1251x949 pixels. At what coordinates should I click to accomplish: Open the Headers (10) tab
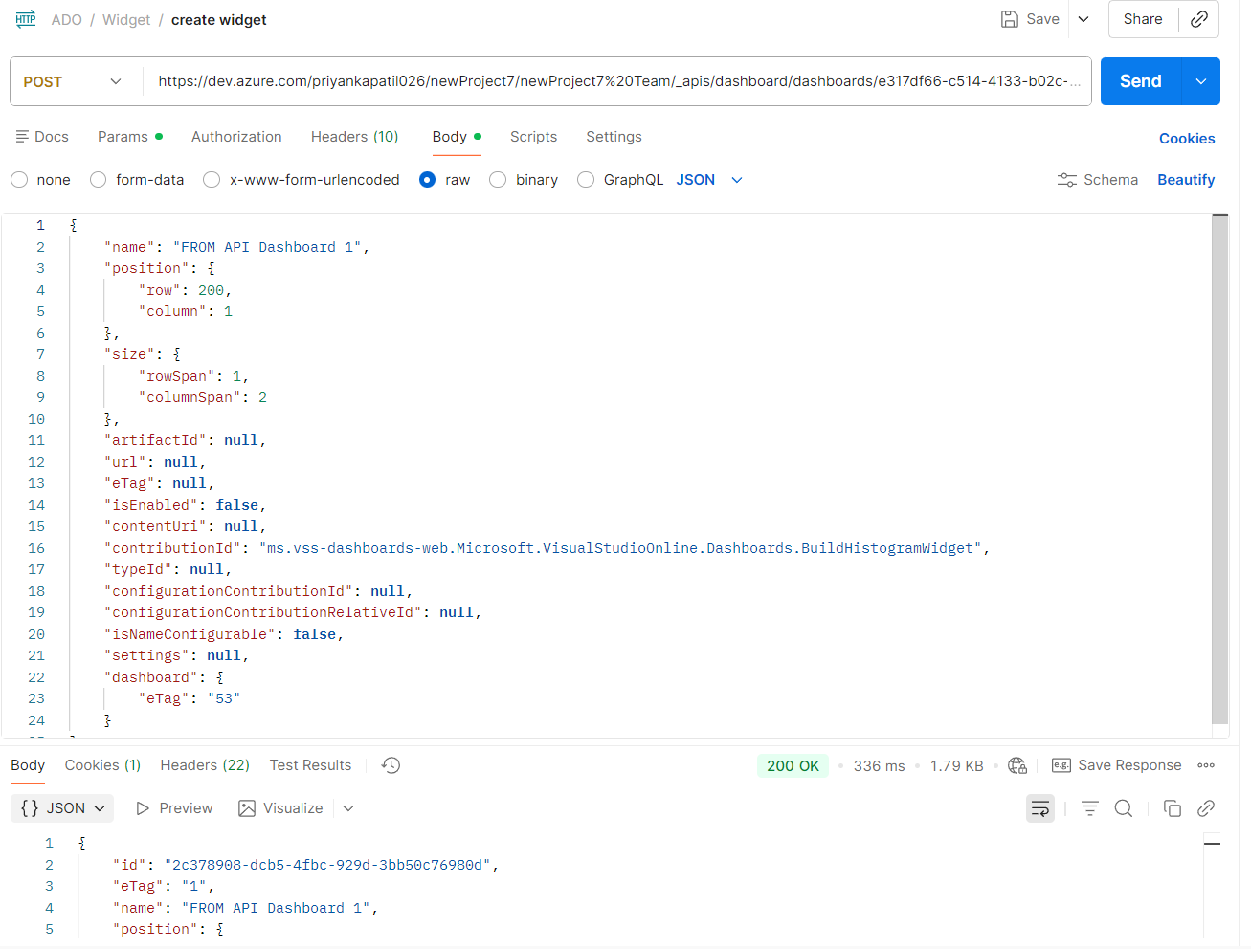[x=354, y=137]
